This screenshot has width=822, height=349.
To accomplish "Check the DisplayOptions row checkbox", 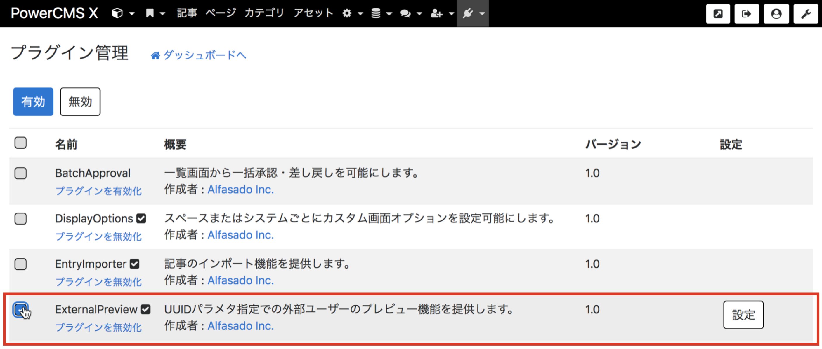I will pos(20,219).
